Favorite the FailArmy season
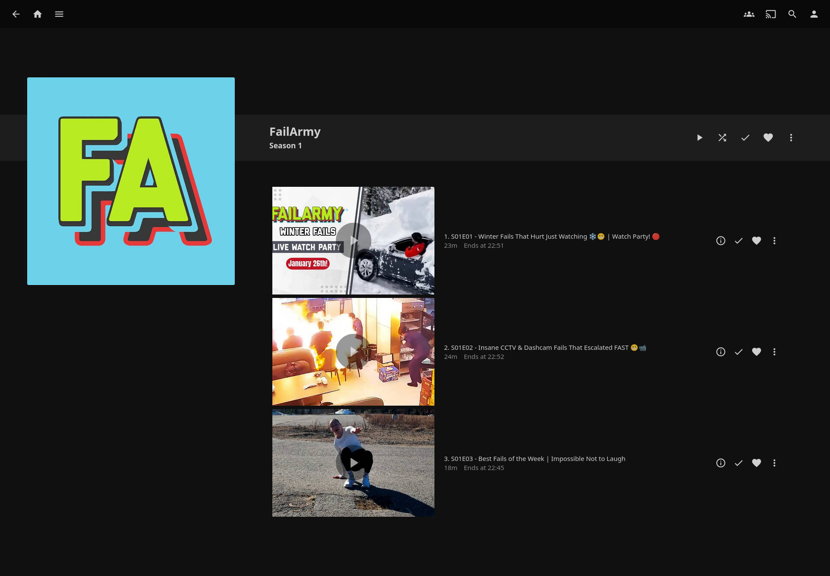This screenshot has height=576, width=830. pos(768,138)
